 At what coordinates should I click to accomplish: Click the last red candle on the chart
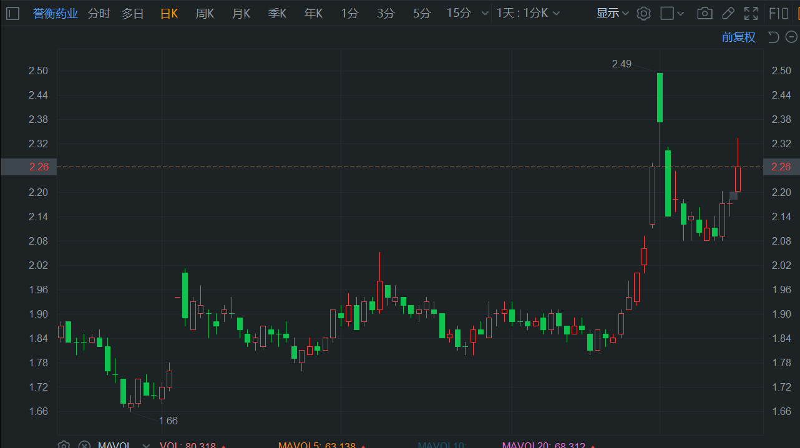tap(738, 178)
